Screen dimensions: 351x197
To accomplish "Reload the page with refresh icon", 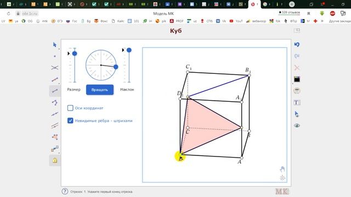I will (9, 14).
